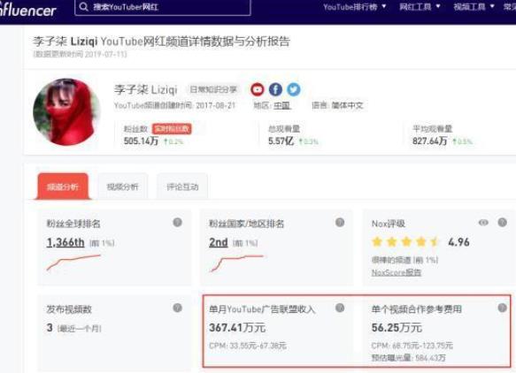The image size is (516, 373).
Task: Click the 56.25万元 cooperation fee value
Action: [x=397, y=328]
